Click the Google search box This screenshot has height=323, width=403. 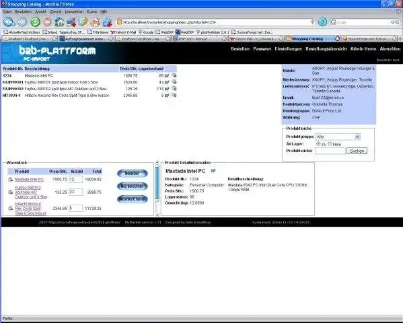363,22
